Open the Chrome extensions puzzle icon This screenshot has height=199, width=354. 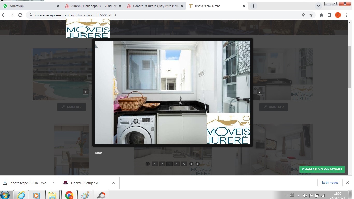pyautogui.click(x=321, y=15)
